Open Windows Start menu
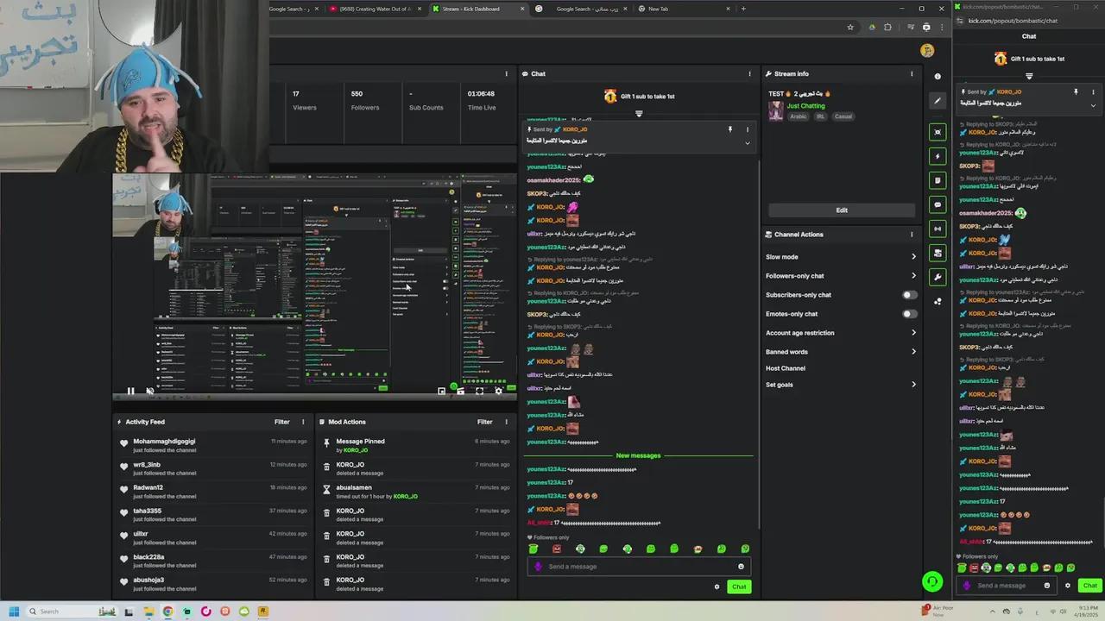 click(14, 612)
